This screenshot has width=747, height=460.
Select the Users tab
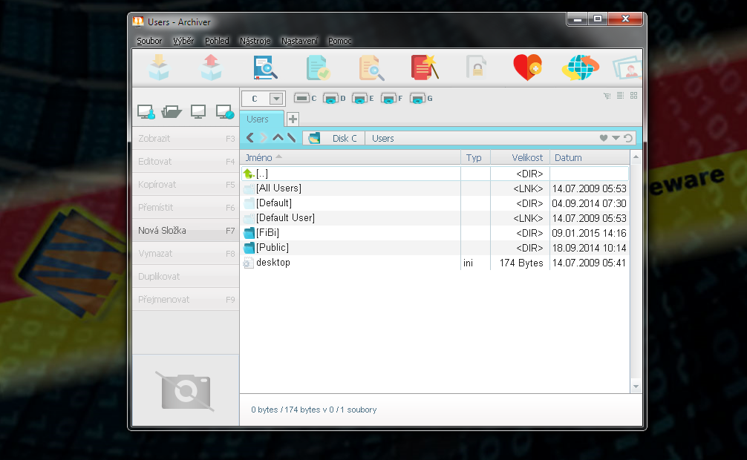pos(258,119)
